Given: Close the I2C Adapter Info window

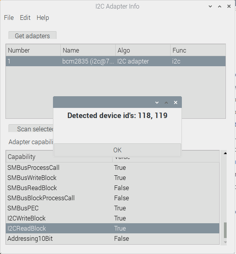Looking at the screenshot, I should [x=229, y=7].
